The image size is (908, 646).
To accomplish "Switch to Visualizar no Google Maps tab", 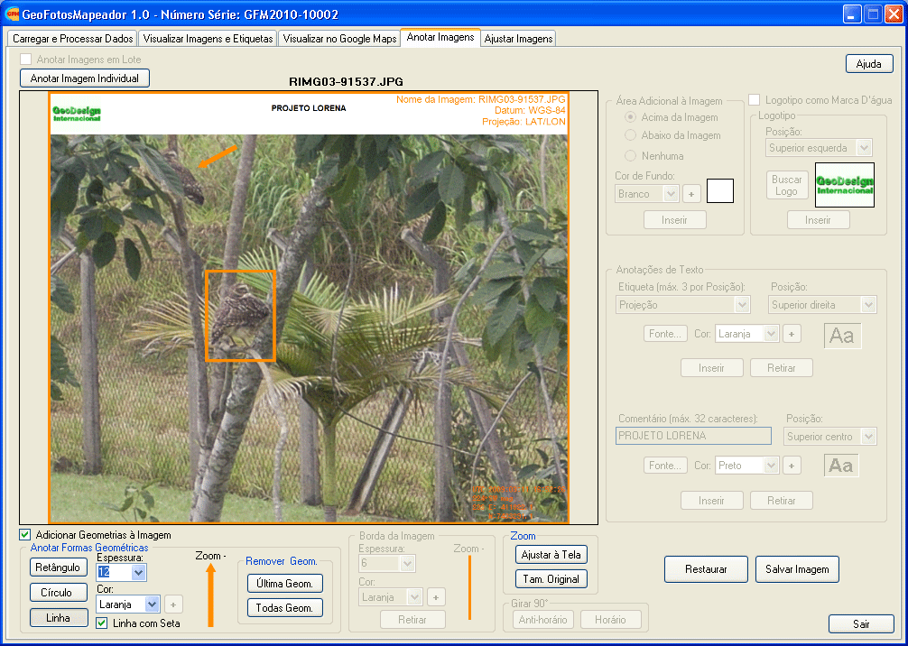I will 339,39.
